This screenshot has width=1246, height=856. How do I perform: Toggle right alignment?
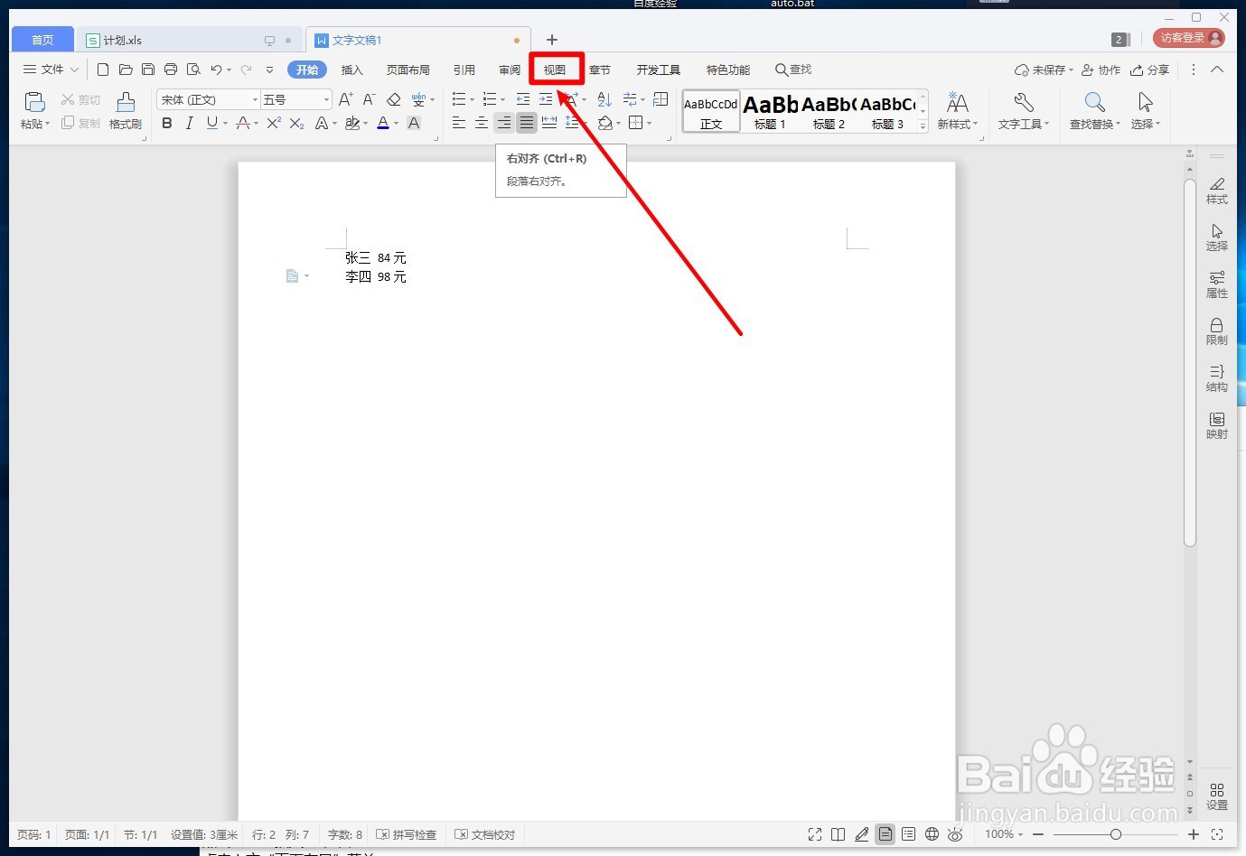504,123
